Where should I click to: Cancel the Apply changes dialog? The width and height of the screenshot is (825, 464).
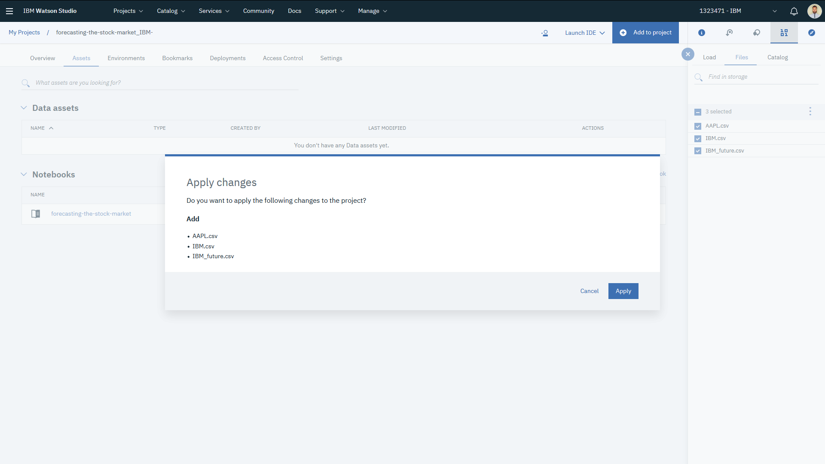[x=589, y=291]
